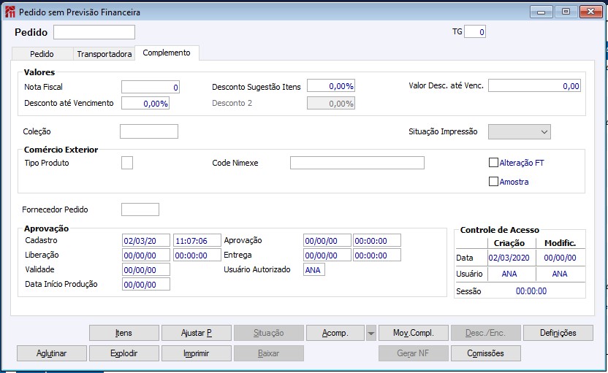Click the Ajustar P button
Viewport: 608px width, 373px height.
click(197, 333)
